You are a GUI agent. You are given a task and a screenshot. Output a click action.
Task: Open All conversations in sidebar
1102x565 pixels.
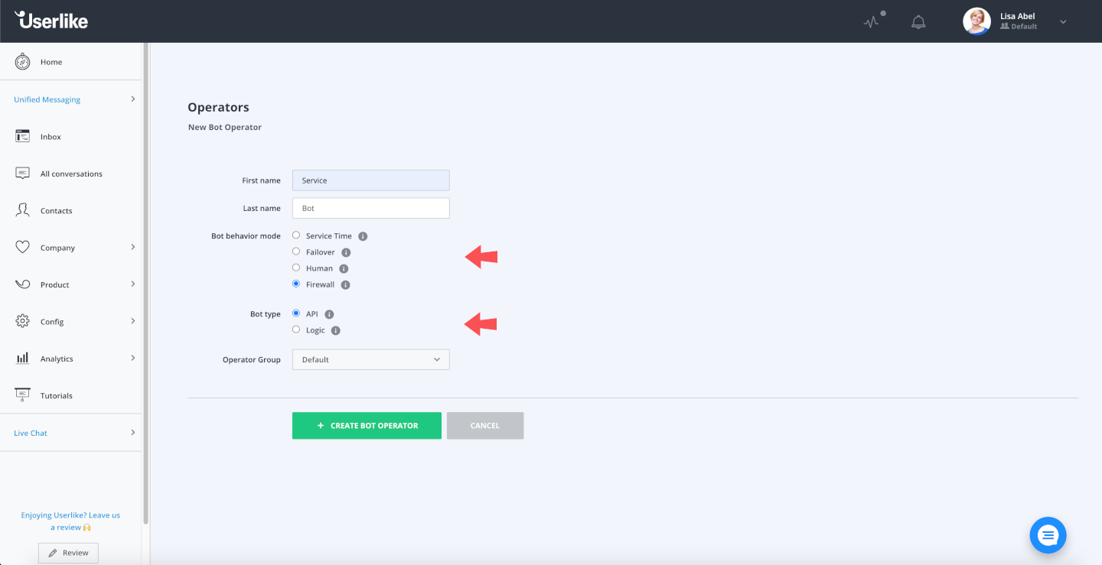(x=70, y=174)
